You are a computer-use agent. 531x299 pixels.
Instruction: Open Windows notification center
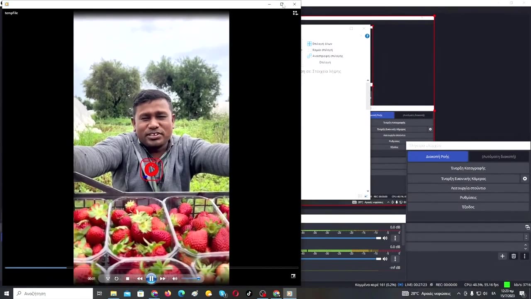click(x=522, y=294)
